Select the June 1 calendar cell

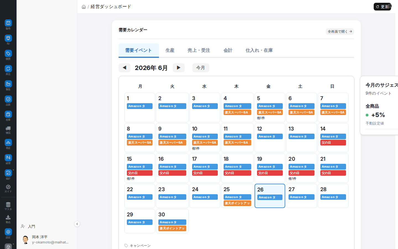(140, 107)
